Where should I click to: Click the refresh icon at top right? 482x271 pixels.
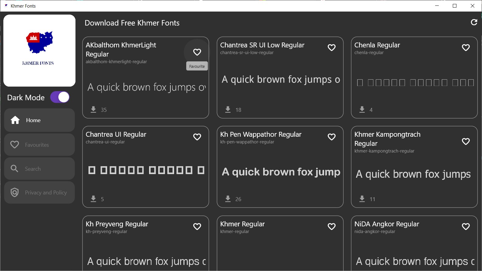pos(474,22)
